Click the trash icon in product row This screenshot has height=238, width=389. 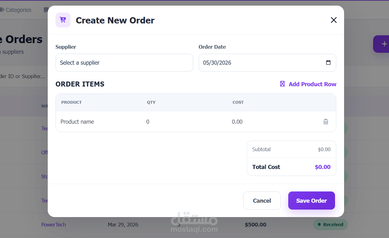point(326,122)
